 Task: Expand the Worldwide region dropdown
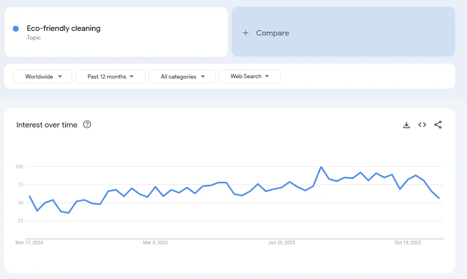point(43,77)
